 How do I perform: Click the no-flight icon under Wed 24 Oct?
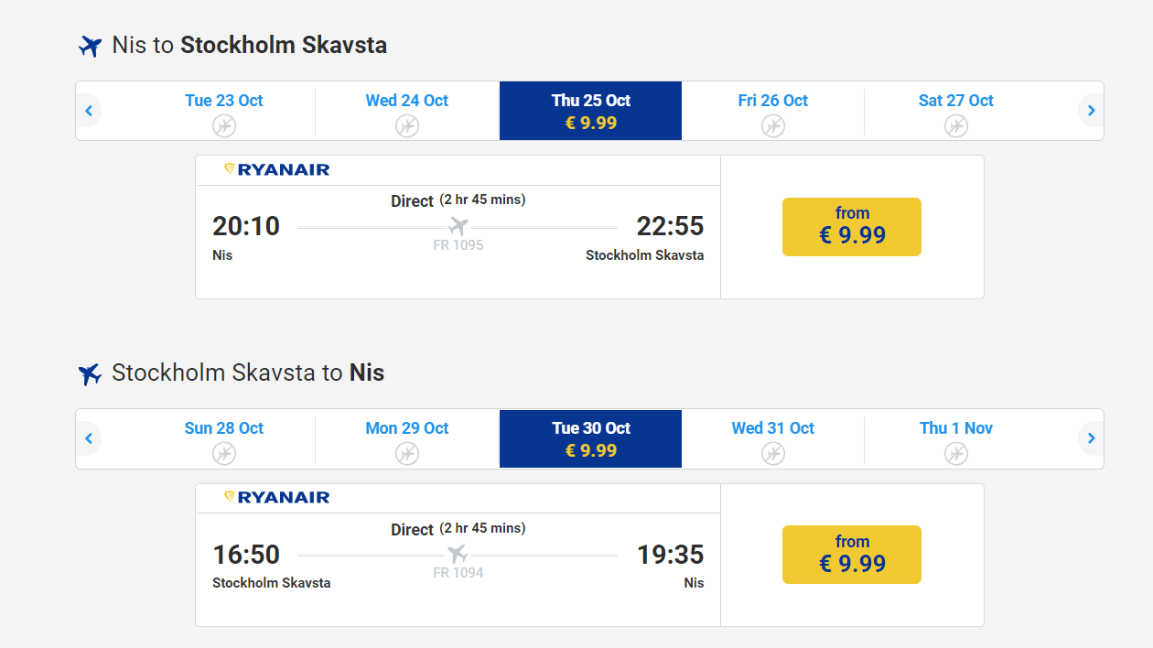point(407,126)
